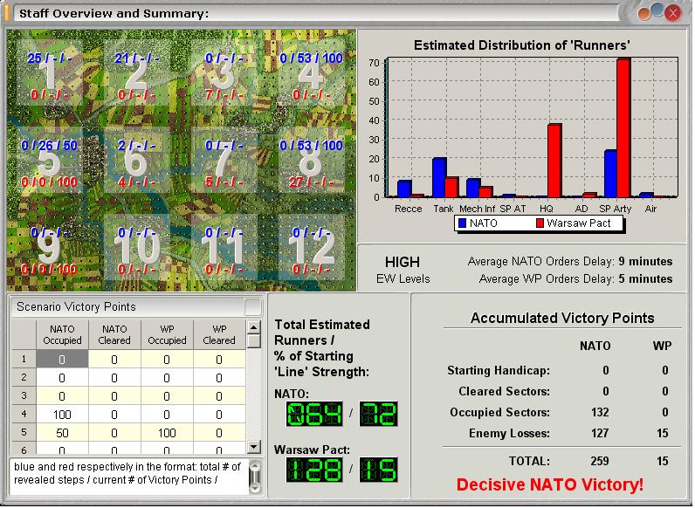Click the blue window control ball
695x508 pixels.
pos(657,10)
